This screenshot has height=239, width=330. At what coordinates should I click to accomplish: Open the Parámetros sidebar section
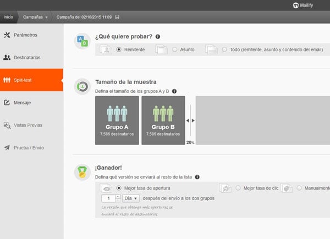[31, 35]
